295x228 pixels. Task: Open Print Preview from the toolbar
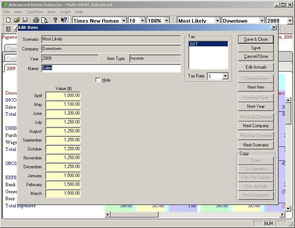[x=44, y=20]
